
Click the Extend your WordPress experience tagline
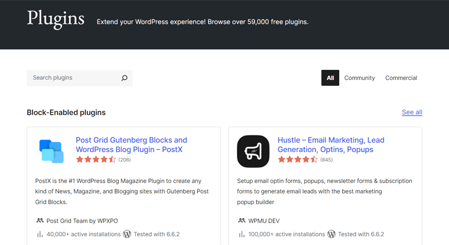point(203,22)
